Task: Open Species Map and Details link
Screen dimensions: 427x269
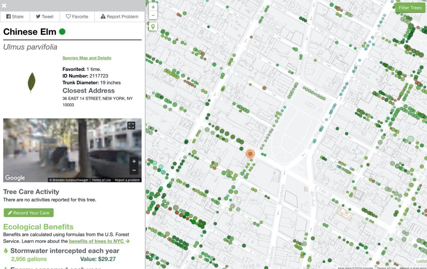Action: pos(87,58)
